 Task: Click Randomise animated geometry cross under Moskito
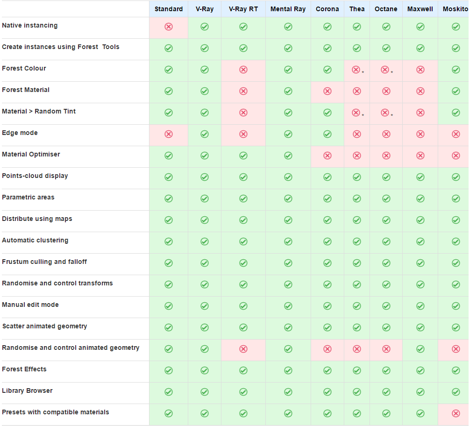[456, 349]
